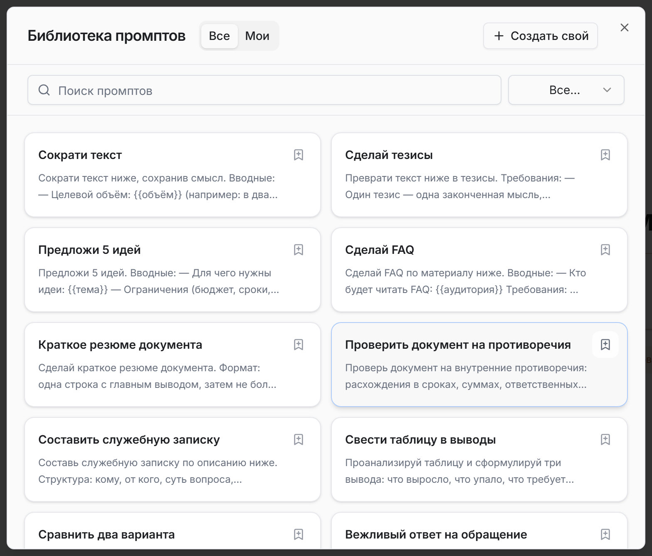Screen dimensions: 652x556
Task: Click the search magnifier icon
Action: pyautogui.click(x=44, y=90)
